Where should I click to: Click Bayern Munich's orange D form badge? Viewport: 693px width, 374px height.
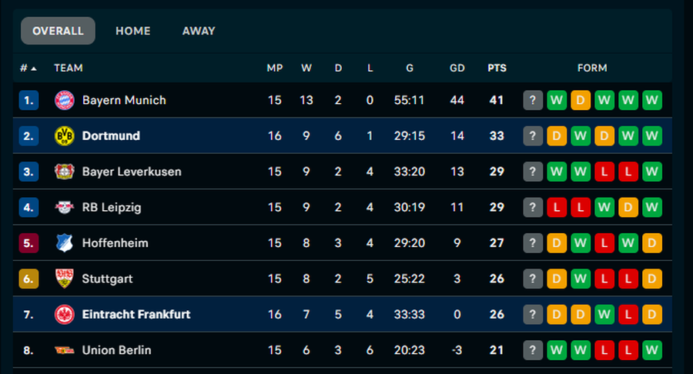click(580, 100)
